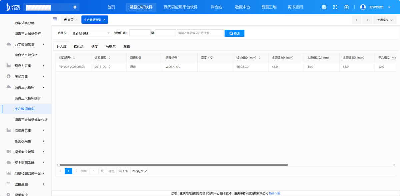The width and height of the screenshot is (400, 196).
Task: Toggle fullscreen mode icon
Action: click(335, 7)
